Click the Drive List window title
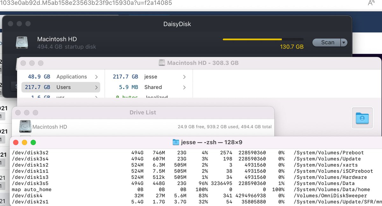 pos(143,113)
